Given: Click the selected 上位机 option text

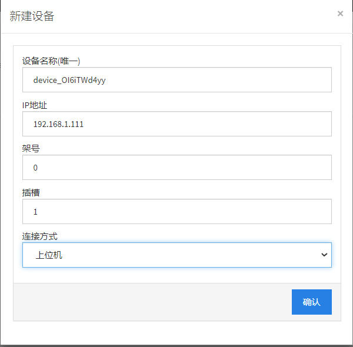Looking at the screenshot, I should point(48,255).
